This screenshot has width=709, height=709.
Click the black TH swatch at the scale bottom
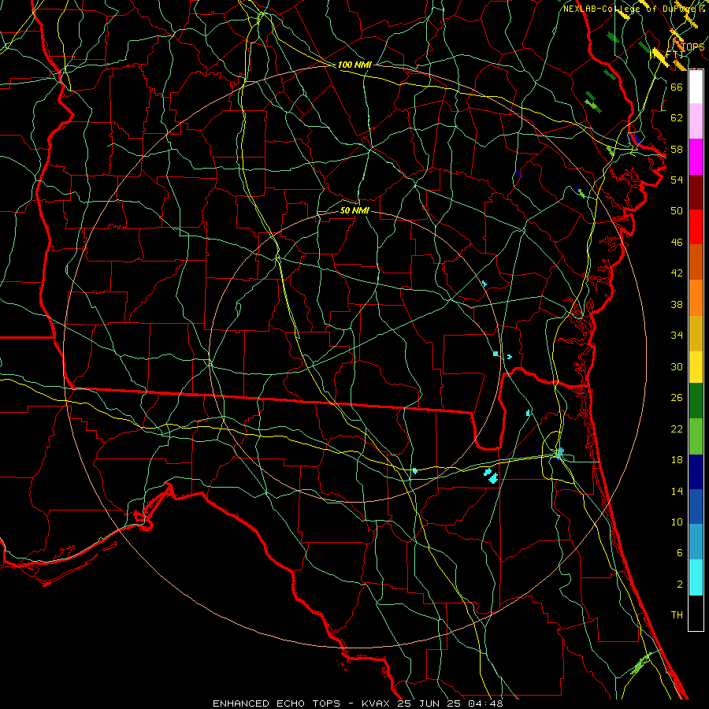pyautogui.click(x=696, y=613)
